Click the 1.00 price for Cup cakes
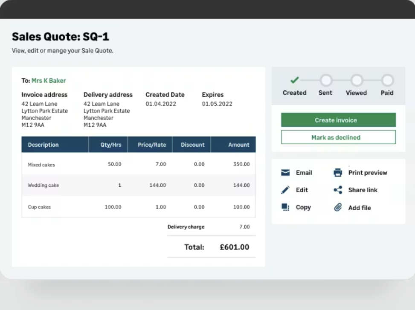Image resolution: width=415 pixels, height=310 pixels. (x=161, y=207)
